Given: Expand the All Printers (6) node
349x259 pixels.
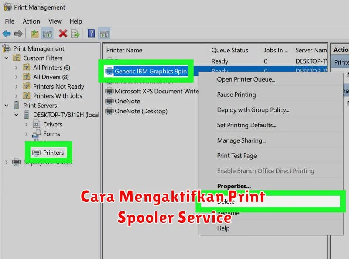Looking at the screenshot, I should (x=16, y=68).
